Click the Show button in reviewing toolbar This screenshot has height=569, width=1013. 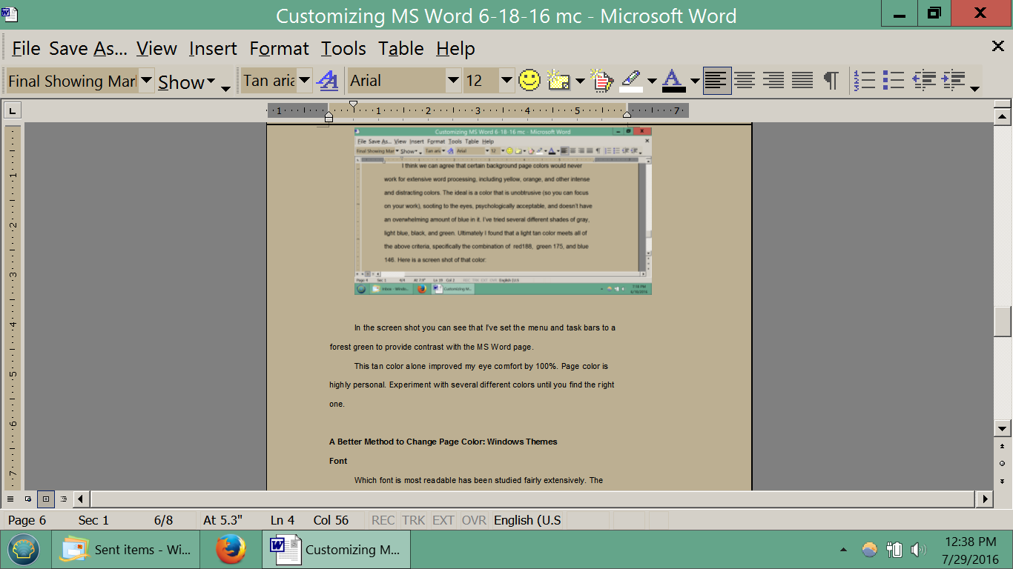click(x=186, y=81)
